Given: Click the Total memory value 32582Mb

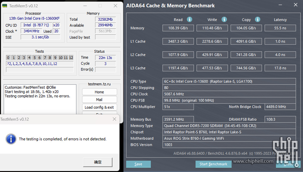Looking at the screenshot, I should pyautogui.click(x=105, y=19).
